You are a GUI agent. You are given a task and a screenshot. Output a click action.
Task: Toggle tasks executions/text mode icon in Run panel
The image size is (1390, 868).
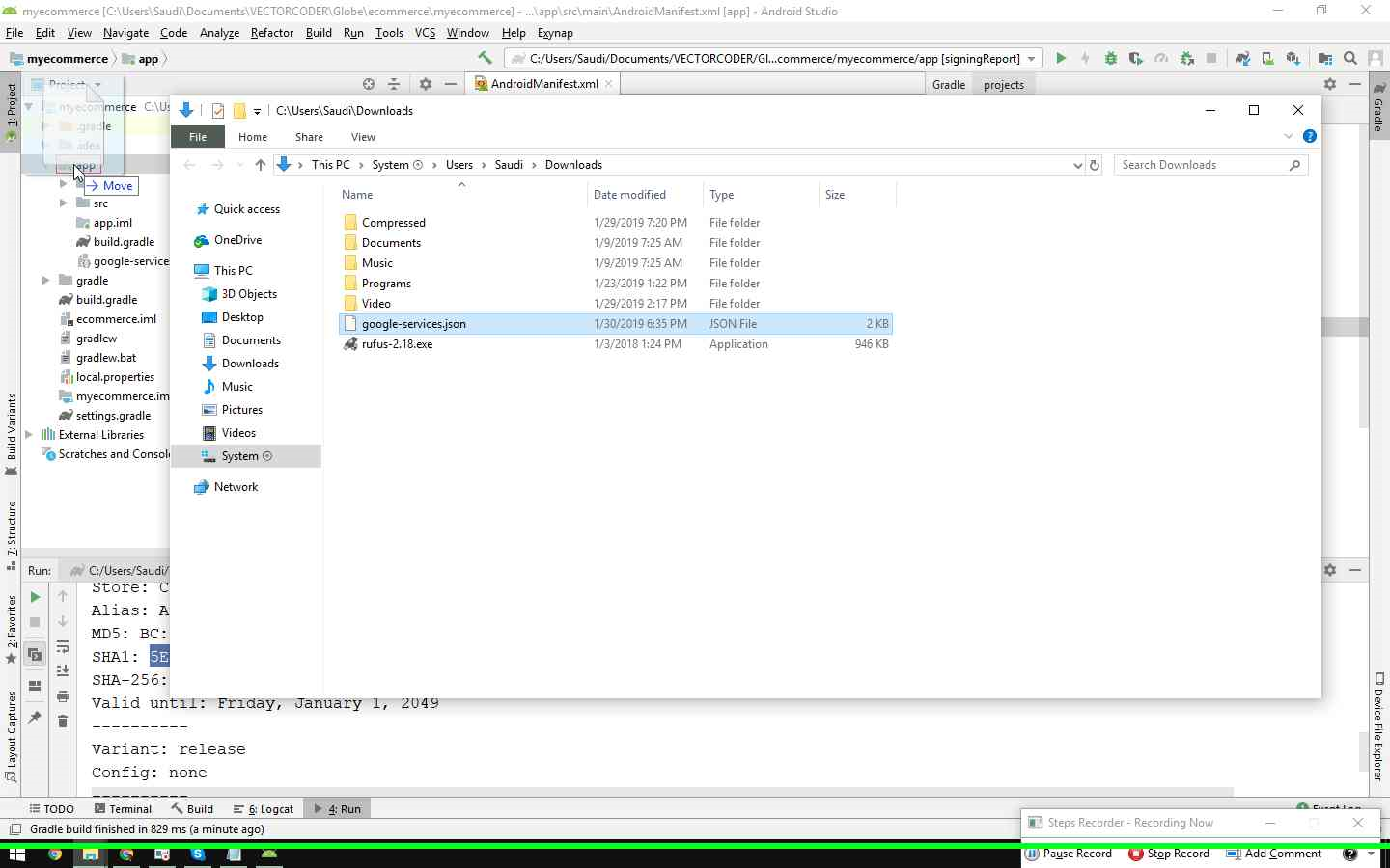click(x=35, y=655)
